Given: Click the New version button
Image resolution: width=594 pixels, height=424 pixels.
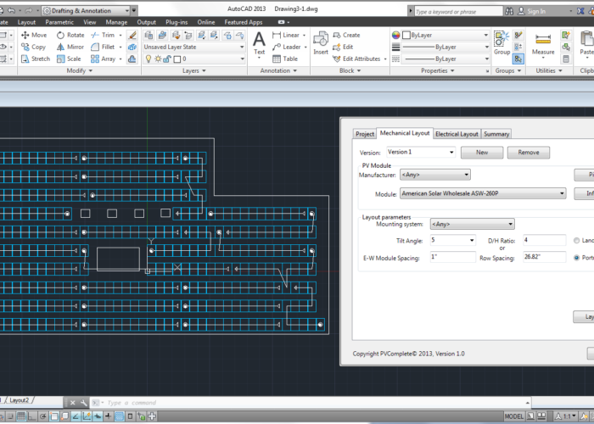Looking at the screenshot, I should point(482,153).
